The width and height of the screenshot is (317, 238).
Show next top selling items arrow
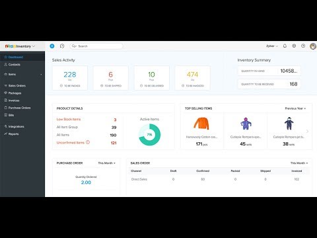point(308,132)
